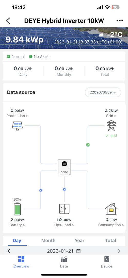Tap the DC/AC inverter icon
The image size is (128, 278).
click(x=64, y=167)
